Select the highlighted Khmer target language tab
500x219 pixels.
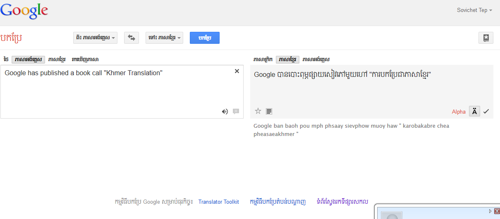pyautogui.click(x=287, y=60)
